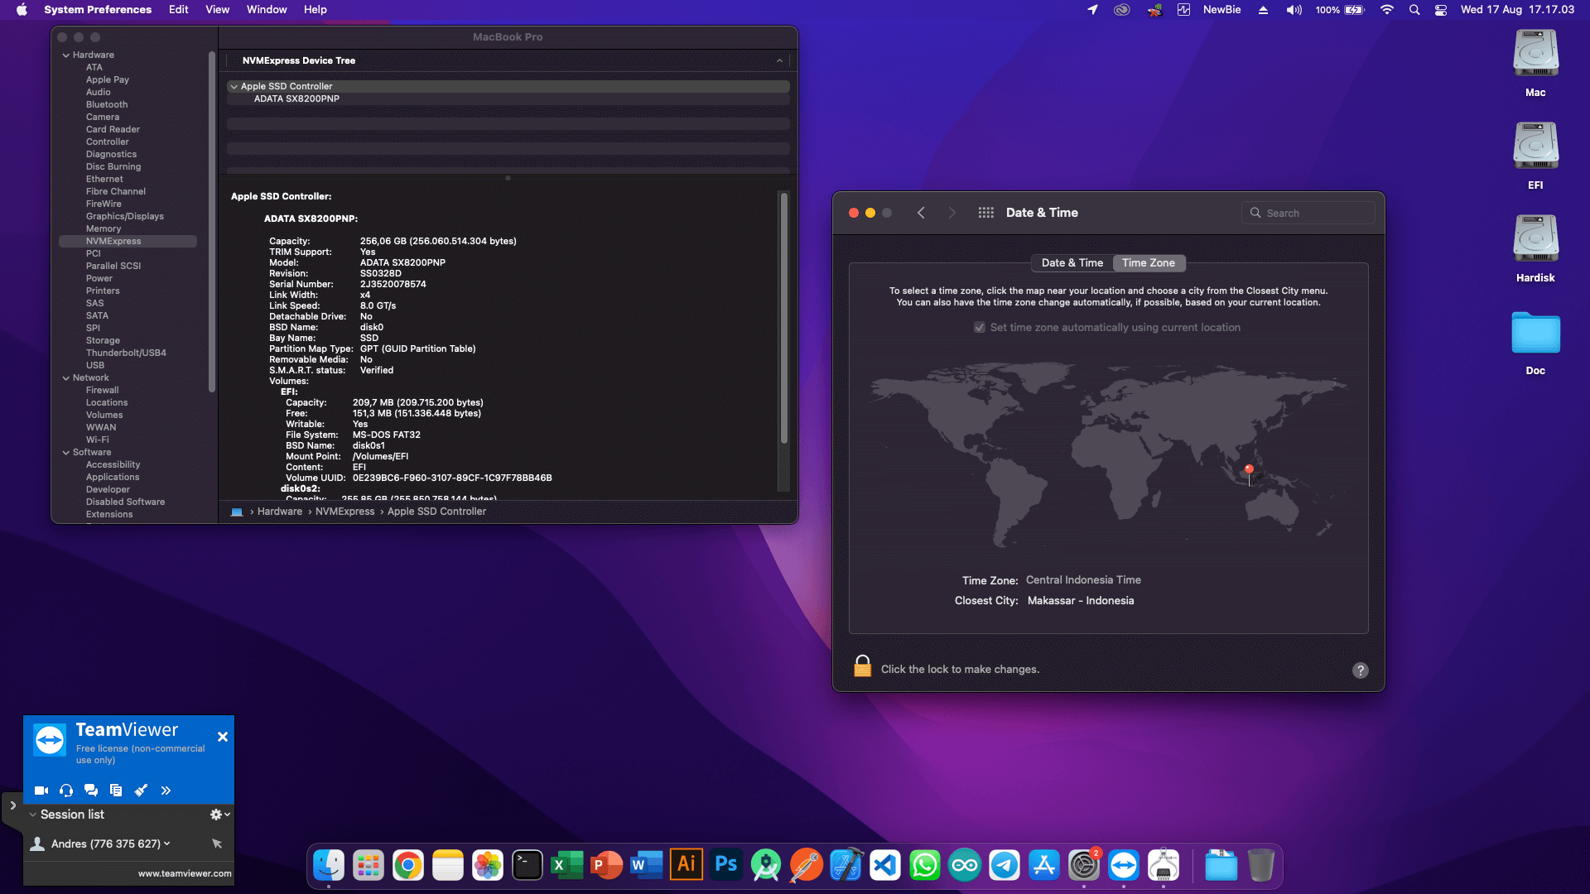This screenshot has width=1590, height=894.
Task: Select Bluetooth in System Information sidebar
Action: pos(107,104)
